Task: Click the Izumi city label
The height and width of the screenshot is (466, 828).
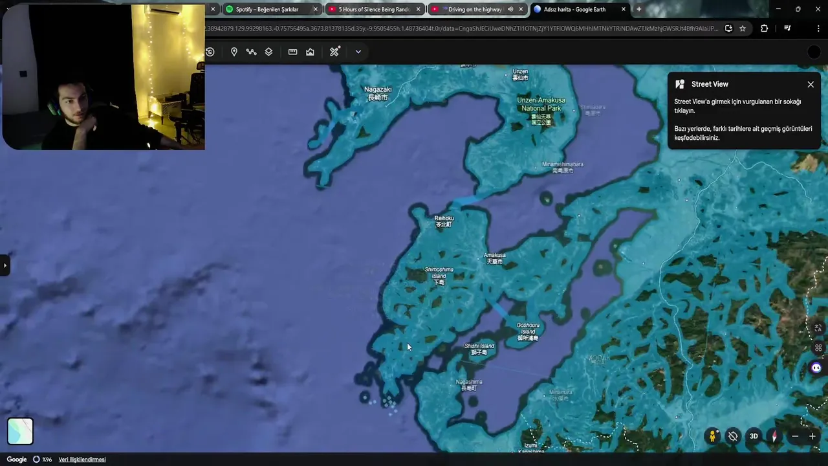Action: pos(531,448)
